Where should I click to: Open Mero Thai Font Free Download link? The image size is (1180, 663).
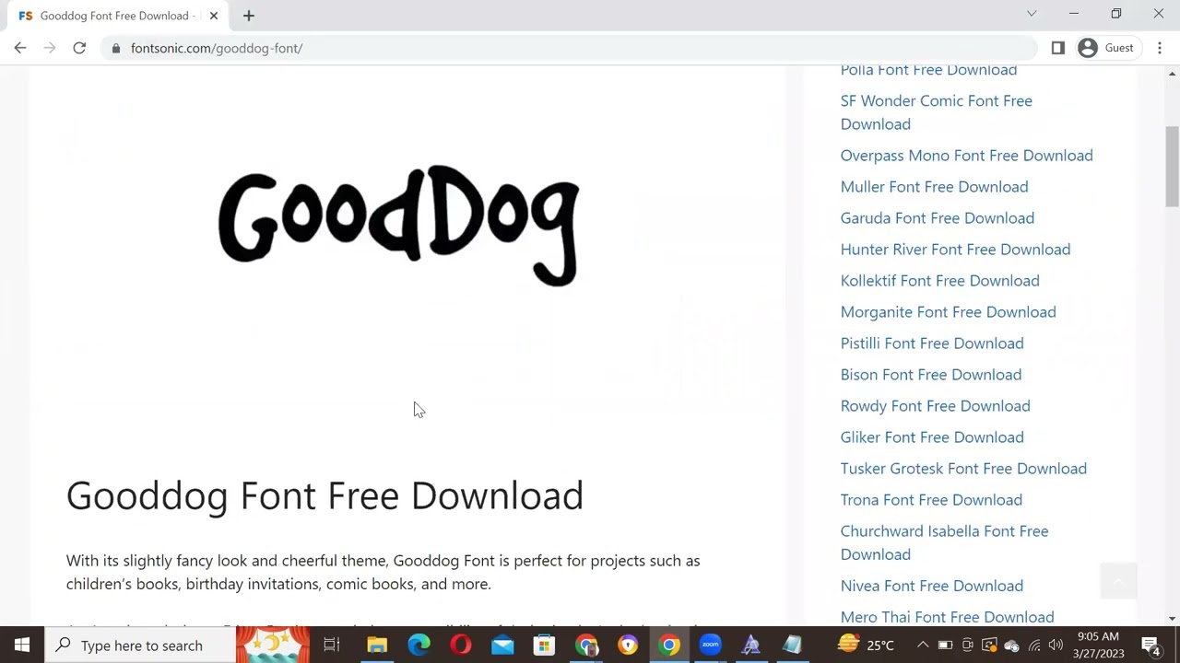947,617
